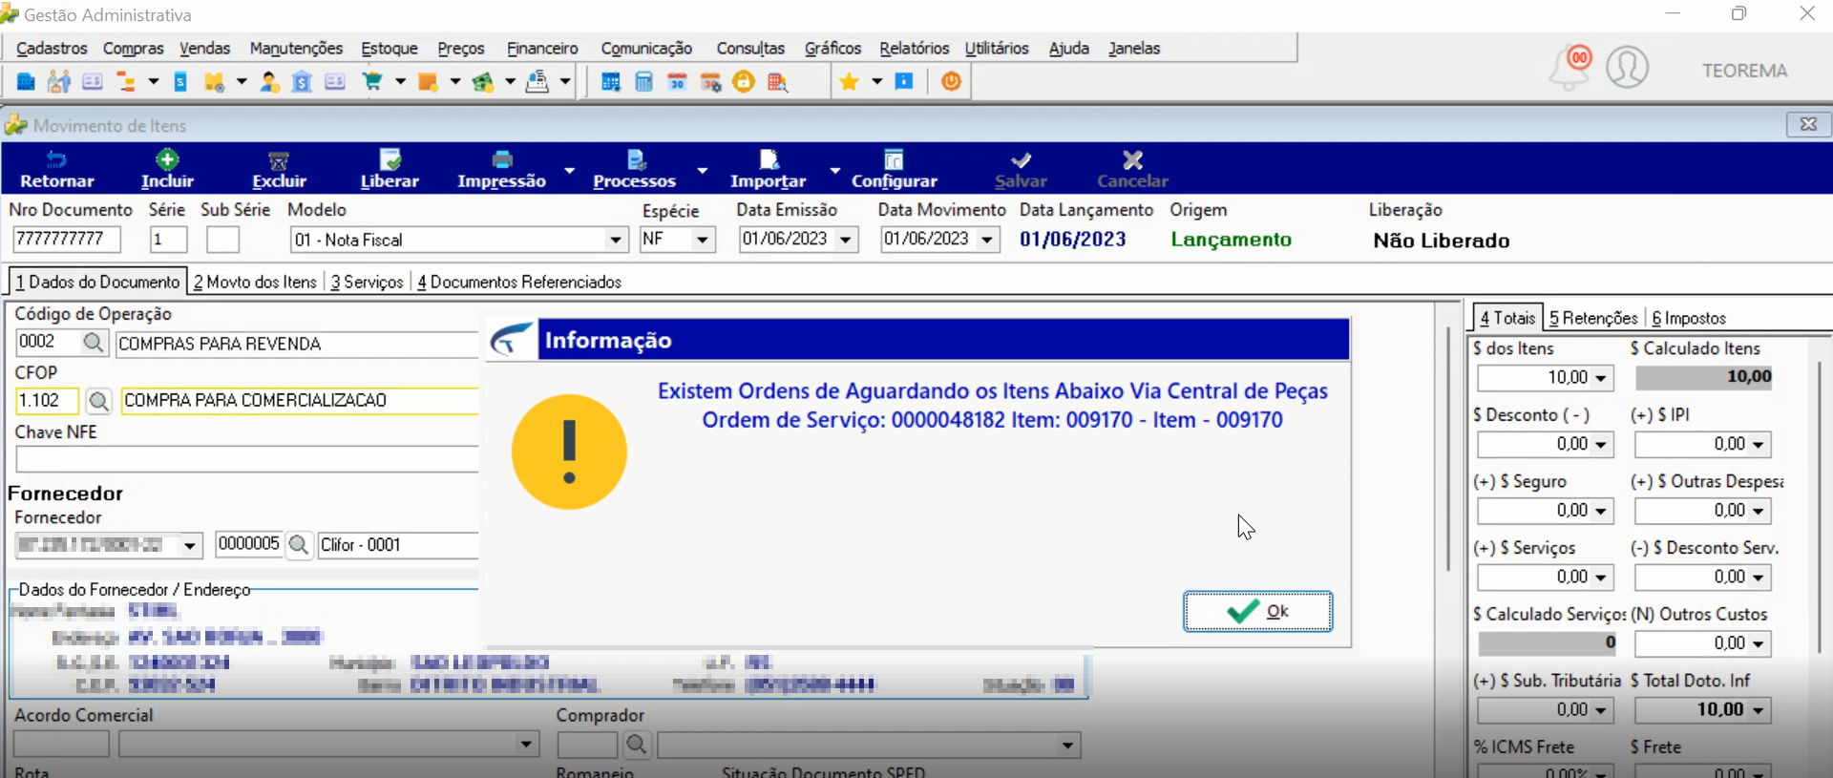This screenshot has height=778, width=1833.
Task: Click the Fornecedor lookup magnifier icon
Action: point(299,544)
